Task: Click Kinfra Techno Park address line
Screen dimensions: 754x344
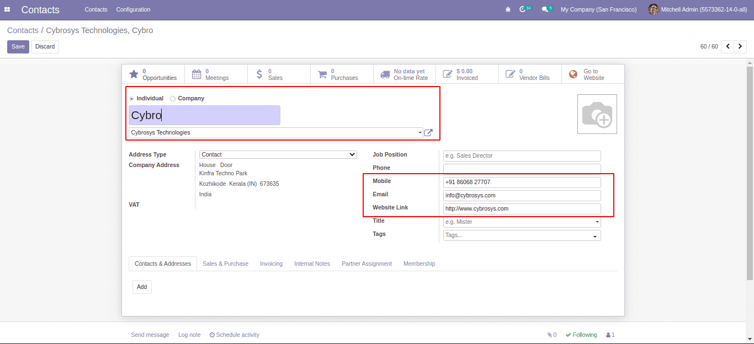Action: (223, 173)
